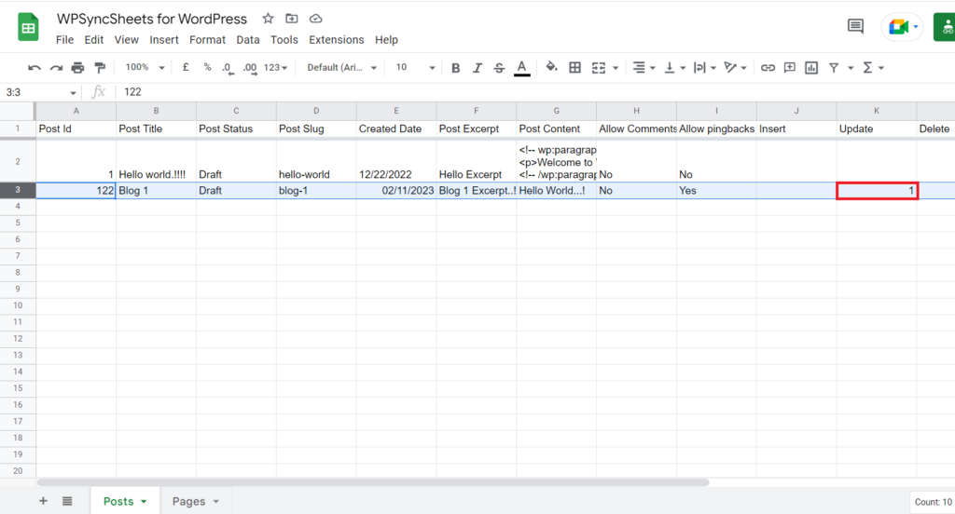Star the WPSyncSheets document
This screenshot has height=514, width=955.
click(x=268, y=19)
